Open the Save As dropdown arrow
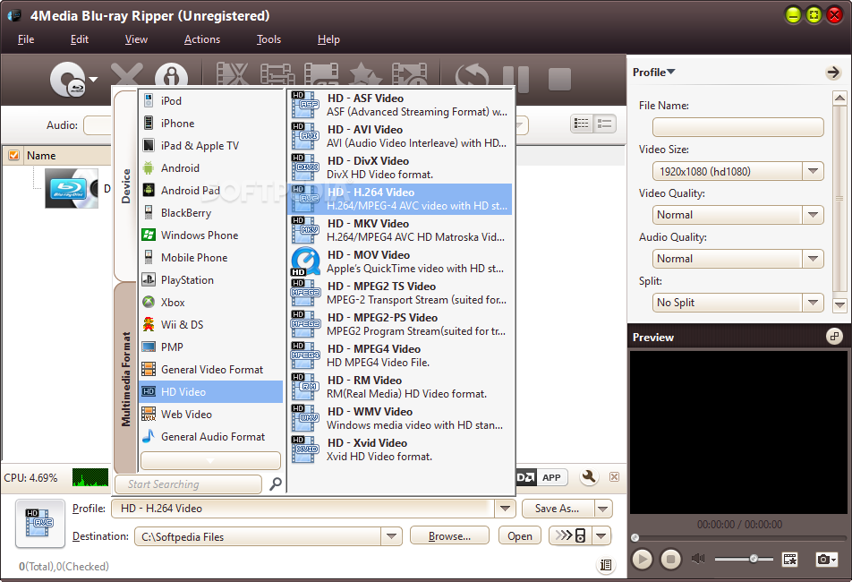Viewport: 852px width, 582px height. [x=602, y=509]
